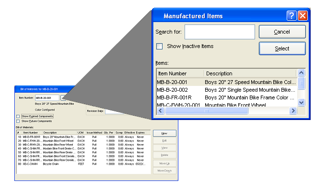Close the Manufactured Items dialog

[303, 16]
